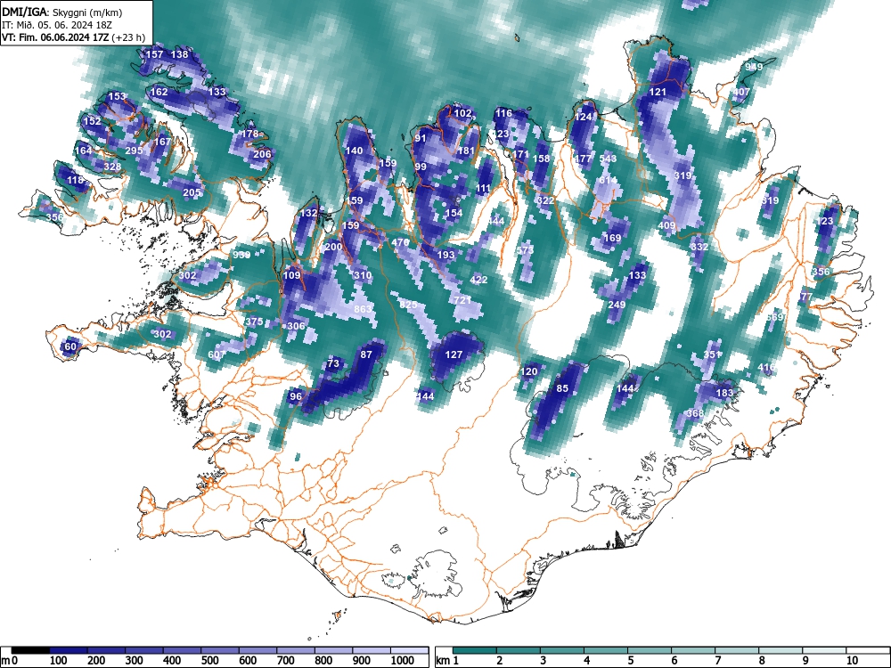This screenshot has height=668, width=891.
Task: Click the 5 label on the km scale
Action: [x=631, y=661]
